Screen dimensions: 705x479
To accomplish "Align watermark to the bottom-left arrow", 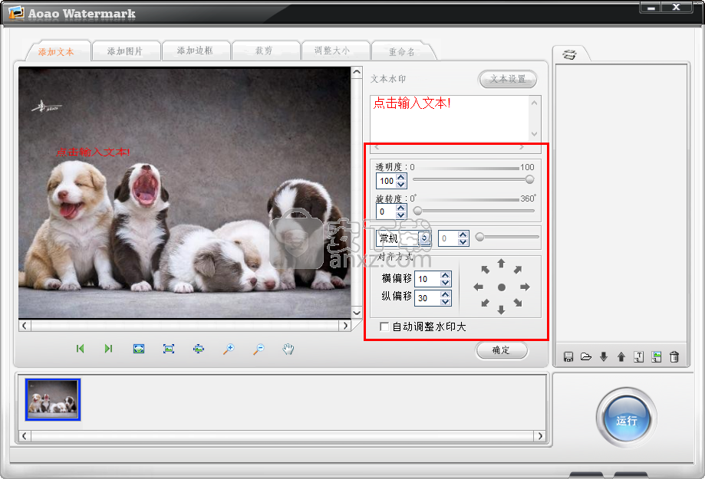I will point(485,303).
